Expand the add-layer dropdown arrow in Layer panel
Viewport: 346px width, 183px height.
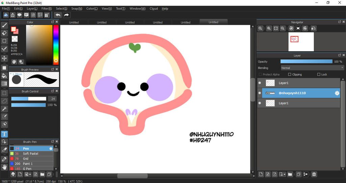coord(285,175)
